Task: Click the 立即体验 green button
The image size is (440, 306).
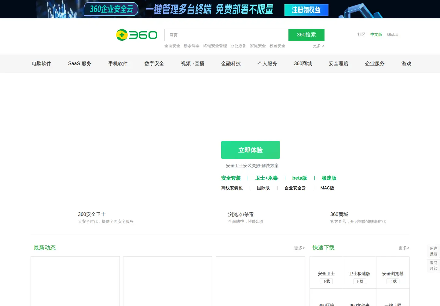Action: point(251,150)
